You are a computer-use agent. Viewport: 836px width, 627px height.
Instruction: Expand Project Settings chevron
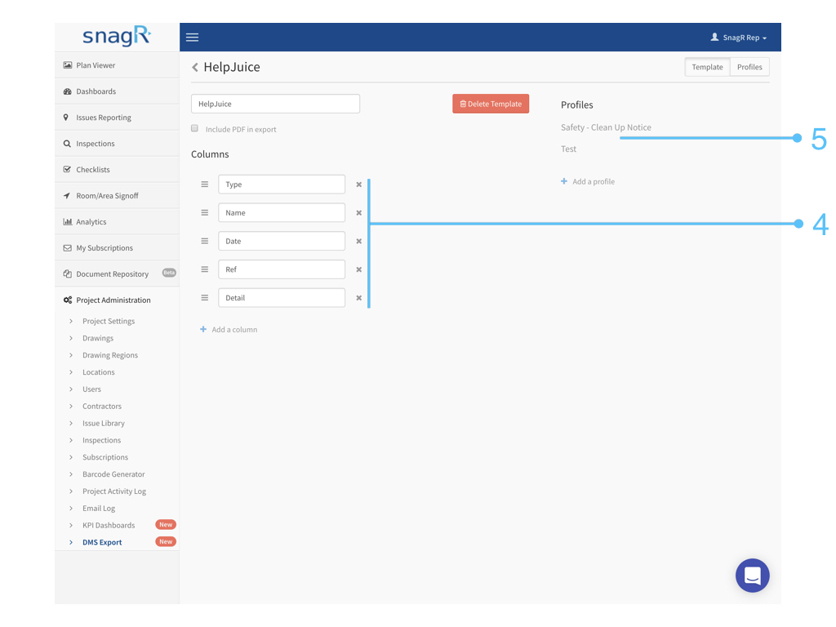[71, 321]
